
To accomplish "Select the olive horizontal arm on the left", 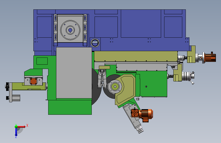I will (x=29, y=86).
